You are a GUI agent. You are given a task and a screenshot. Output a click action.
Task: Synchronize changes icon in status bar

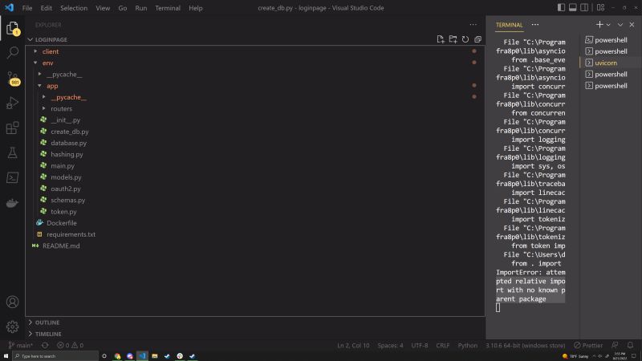click(45, 346)
